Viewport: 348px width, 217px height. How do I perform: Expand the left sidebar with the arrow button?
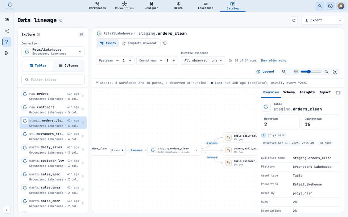pyautogui.click(x=7, y=210)
